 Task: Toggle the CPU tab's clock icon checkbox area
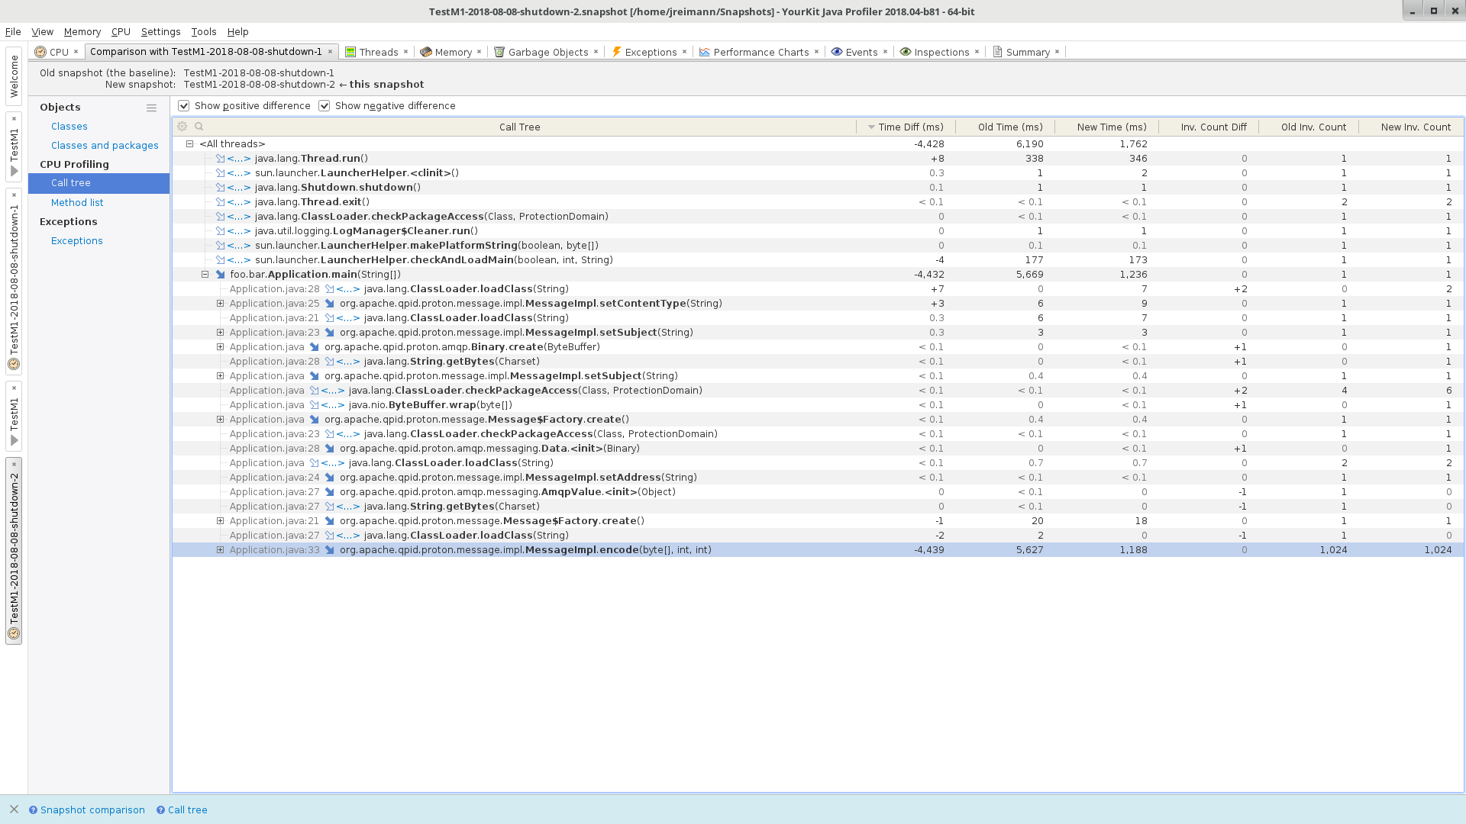coord(40,52)
